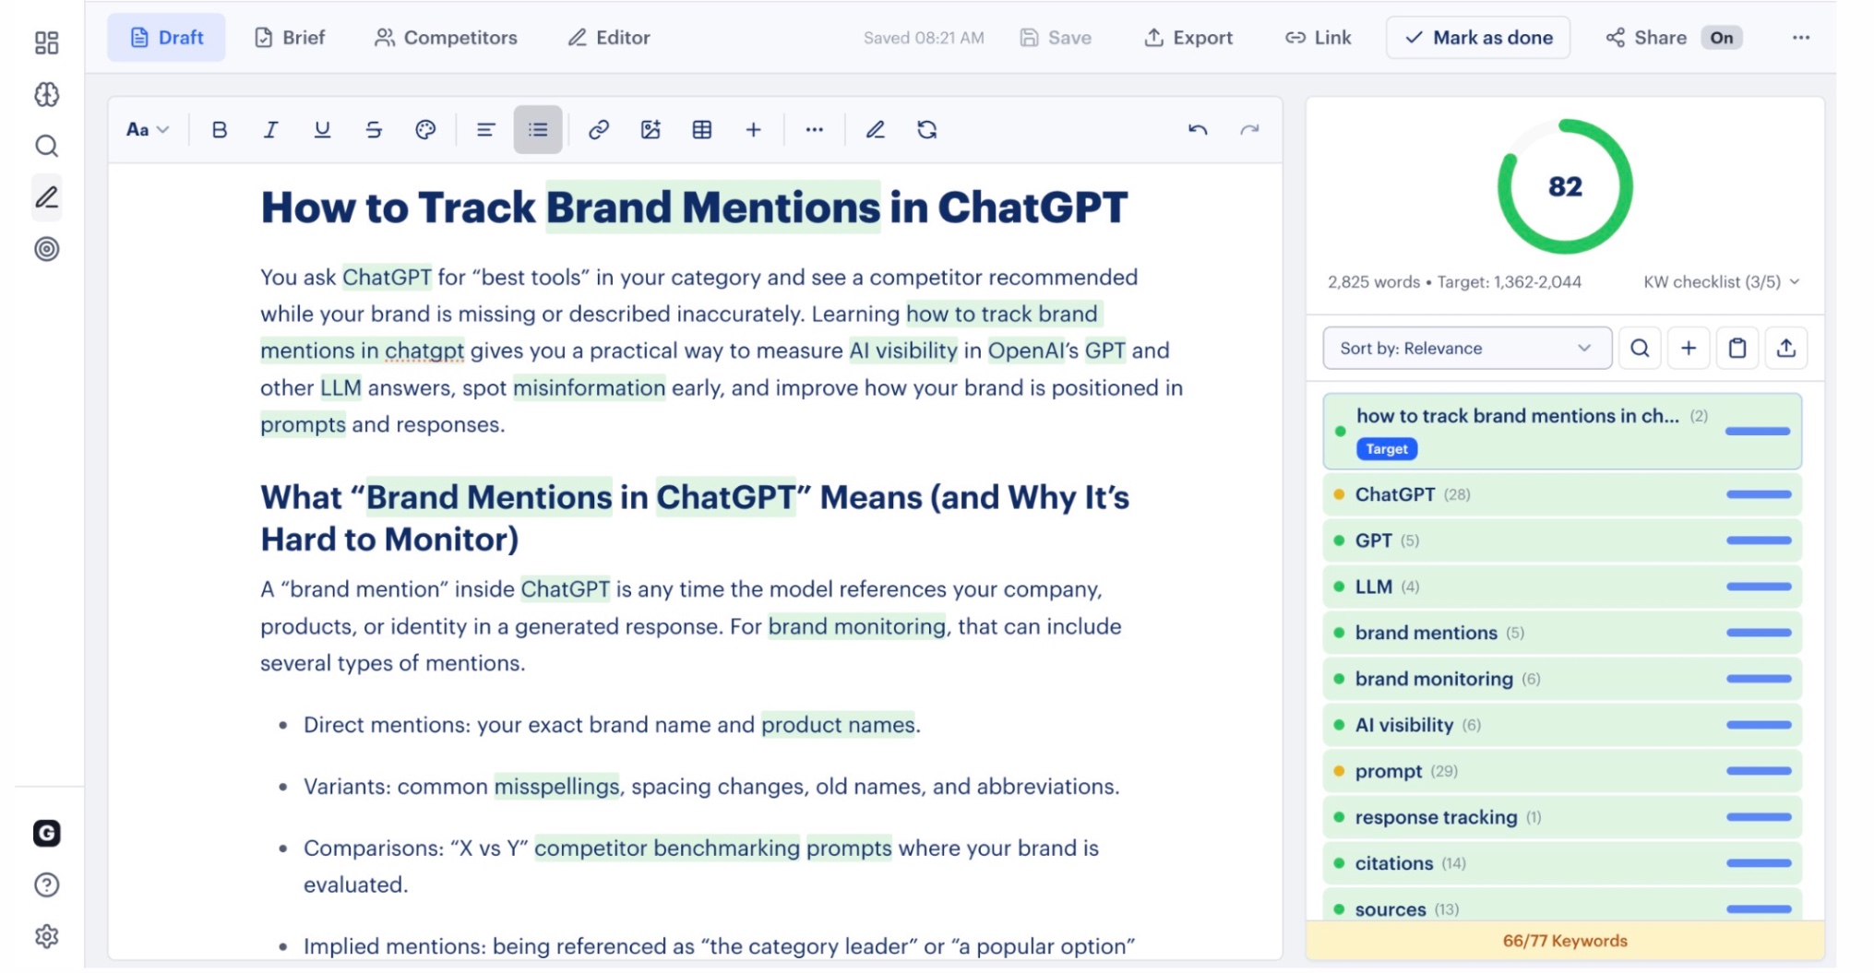The height and width of the screenshot is (973, 1874).
Task: Click the prompt row usage bar
Action: coord(1759,771)
